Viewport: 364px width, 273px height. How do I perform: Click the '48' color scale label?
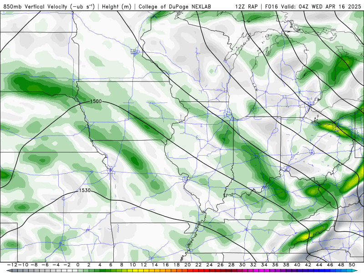(x=341, y=265)
